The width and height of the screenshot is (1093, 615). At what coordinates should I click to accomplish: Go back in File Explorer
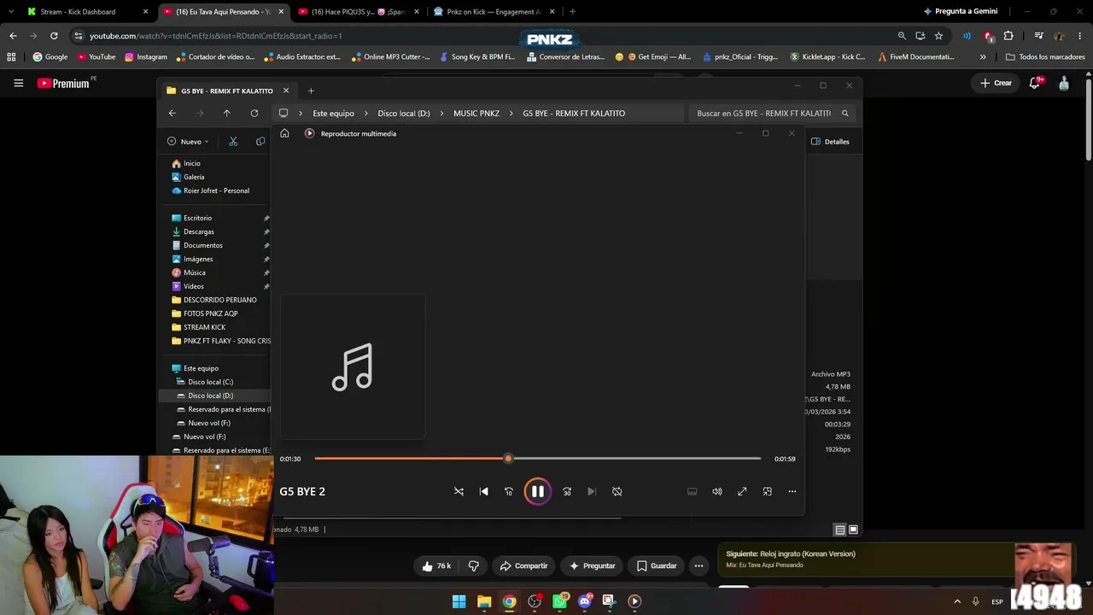172,113
